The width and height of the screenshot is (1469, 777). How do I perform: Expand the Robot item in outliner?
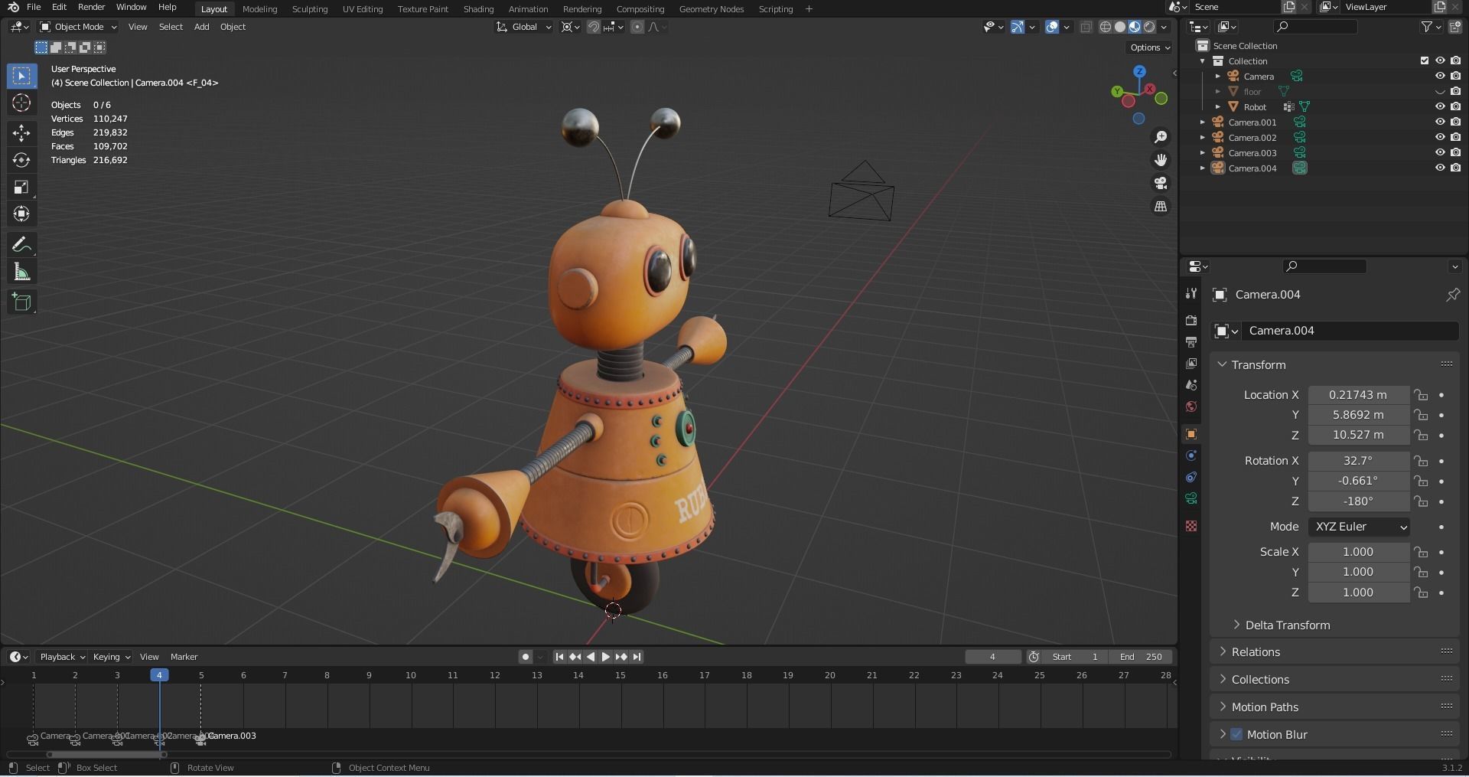[1218, 106]
